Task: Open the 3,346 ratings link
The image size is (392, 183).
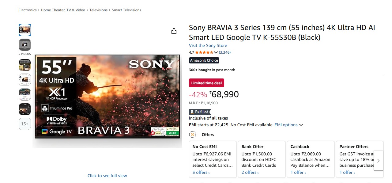Action: (x=225, y=52)
